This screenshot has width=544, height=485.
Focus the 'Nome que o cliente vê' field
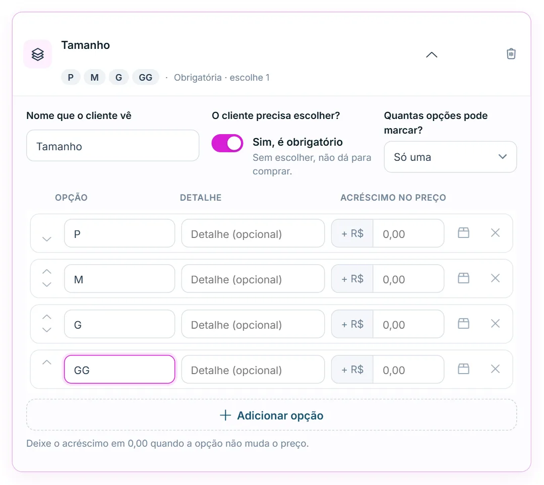pos(113,146)
